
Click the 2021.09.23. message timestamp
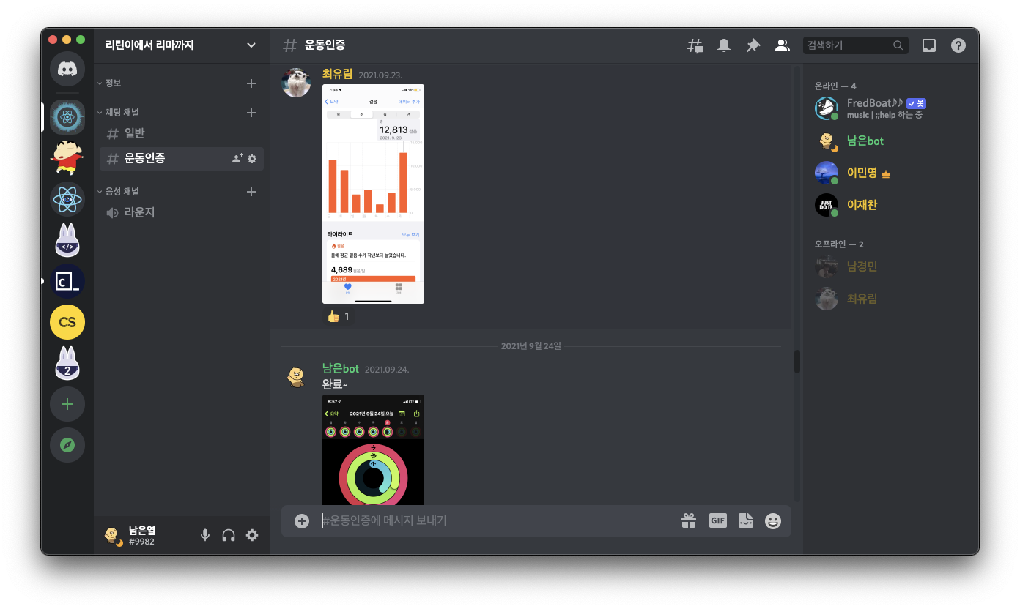coord(380,75)
